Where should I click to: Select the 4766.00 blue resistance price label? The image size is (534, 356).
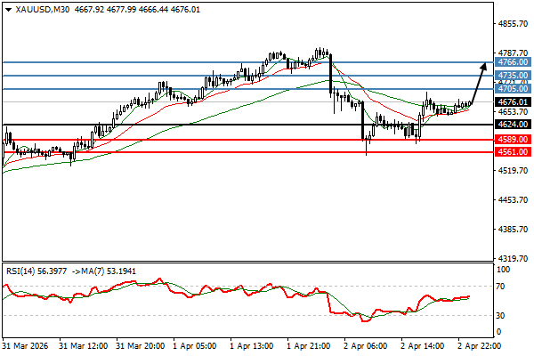pyautogui.click(x=513, y=62)
